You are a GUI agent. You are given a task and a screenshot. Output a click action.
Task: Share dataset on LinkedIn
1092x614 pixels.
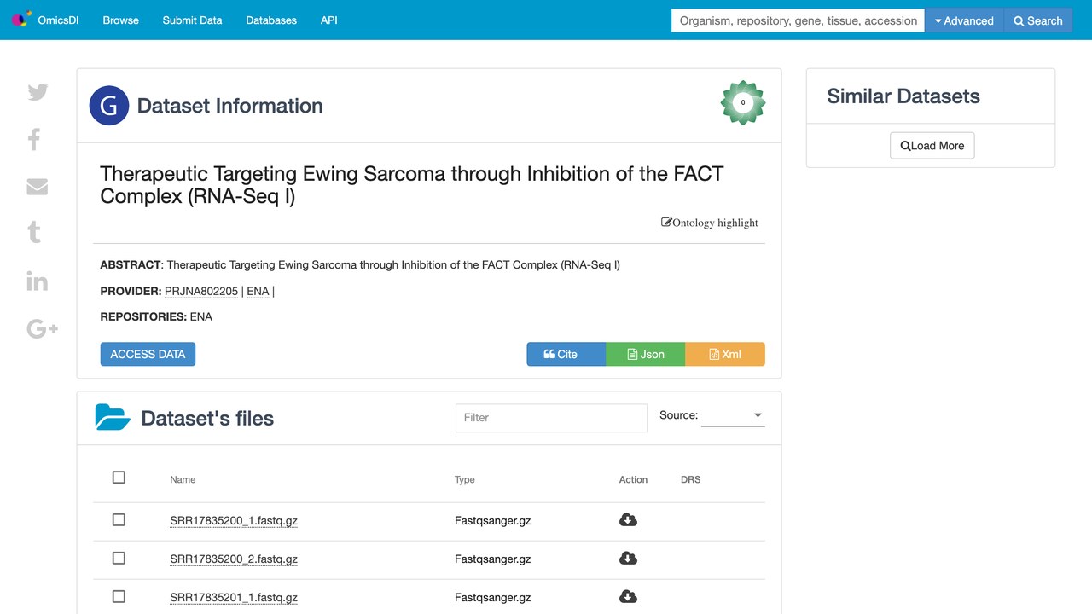pos(38,281)
